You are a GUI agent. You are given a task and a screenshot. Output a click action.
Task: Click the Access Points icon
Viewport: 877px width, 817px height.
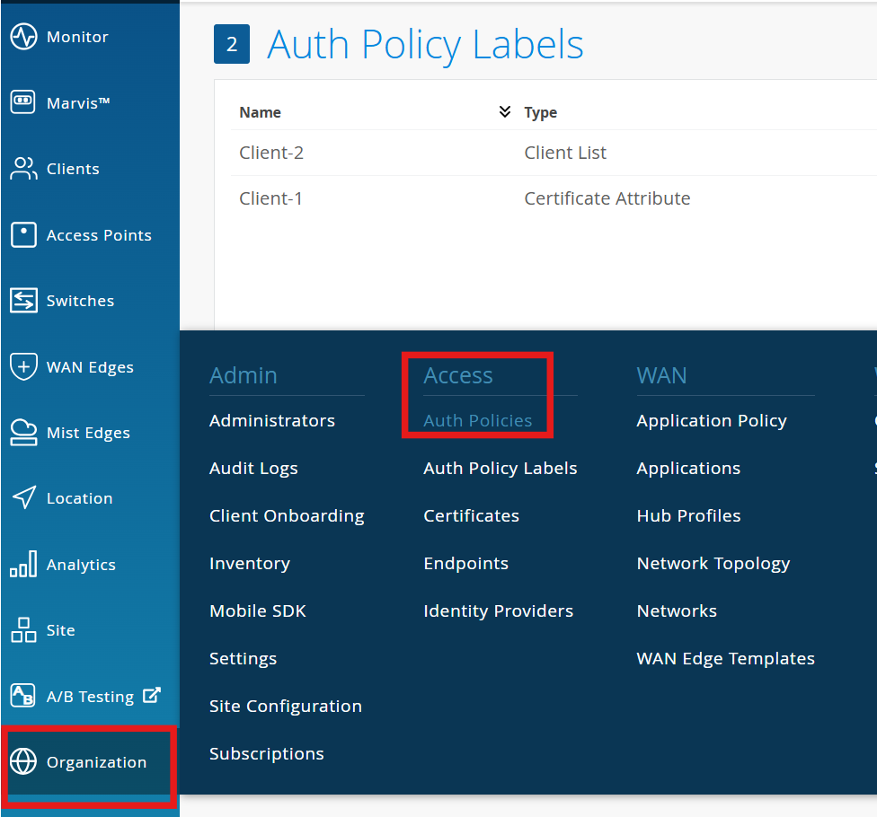tap(22, 235)
